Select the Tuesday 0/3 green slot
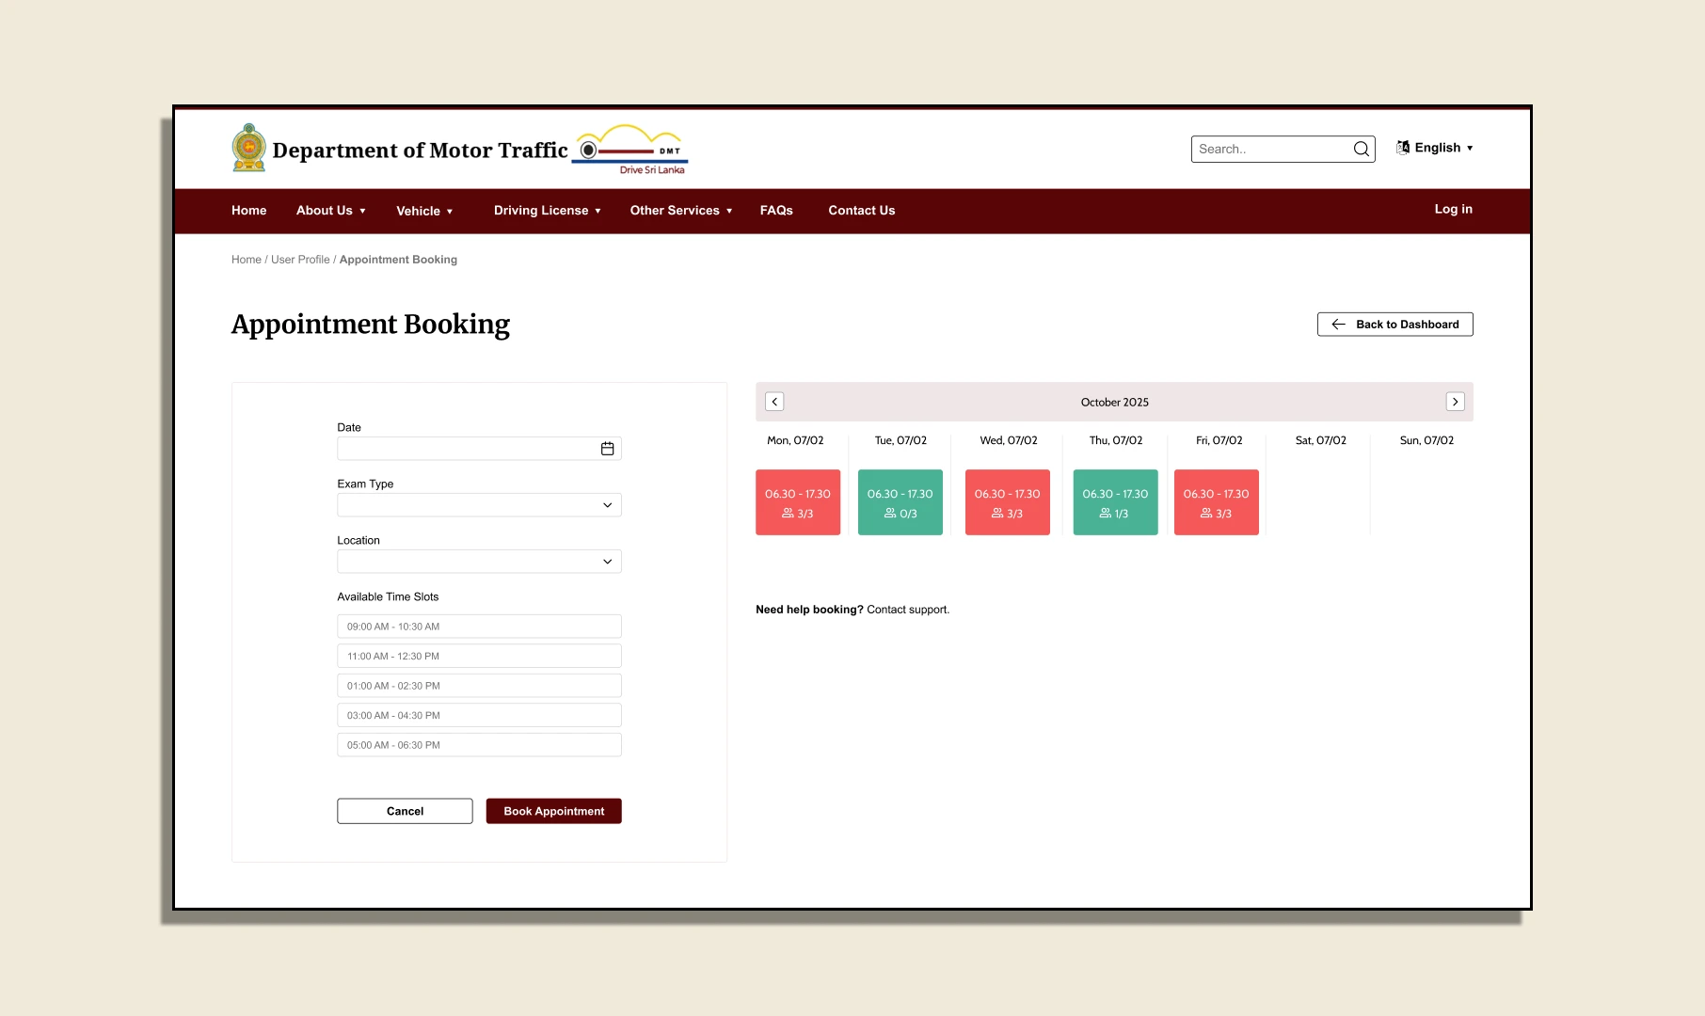This screenshot has height=1016, width=1705. pos(900,502)
